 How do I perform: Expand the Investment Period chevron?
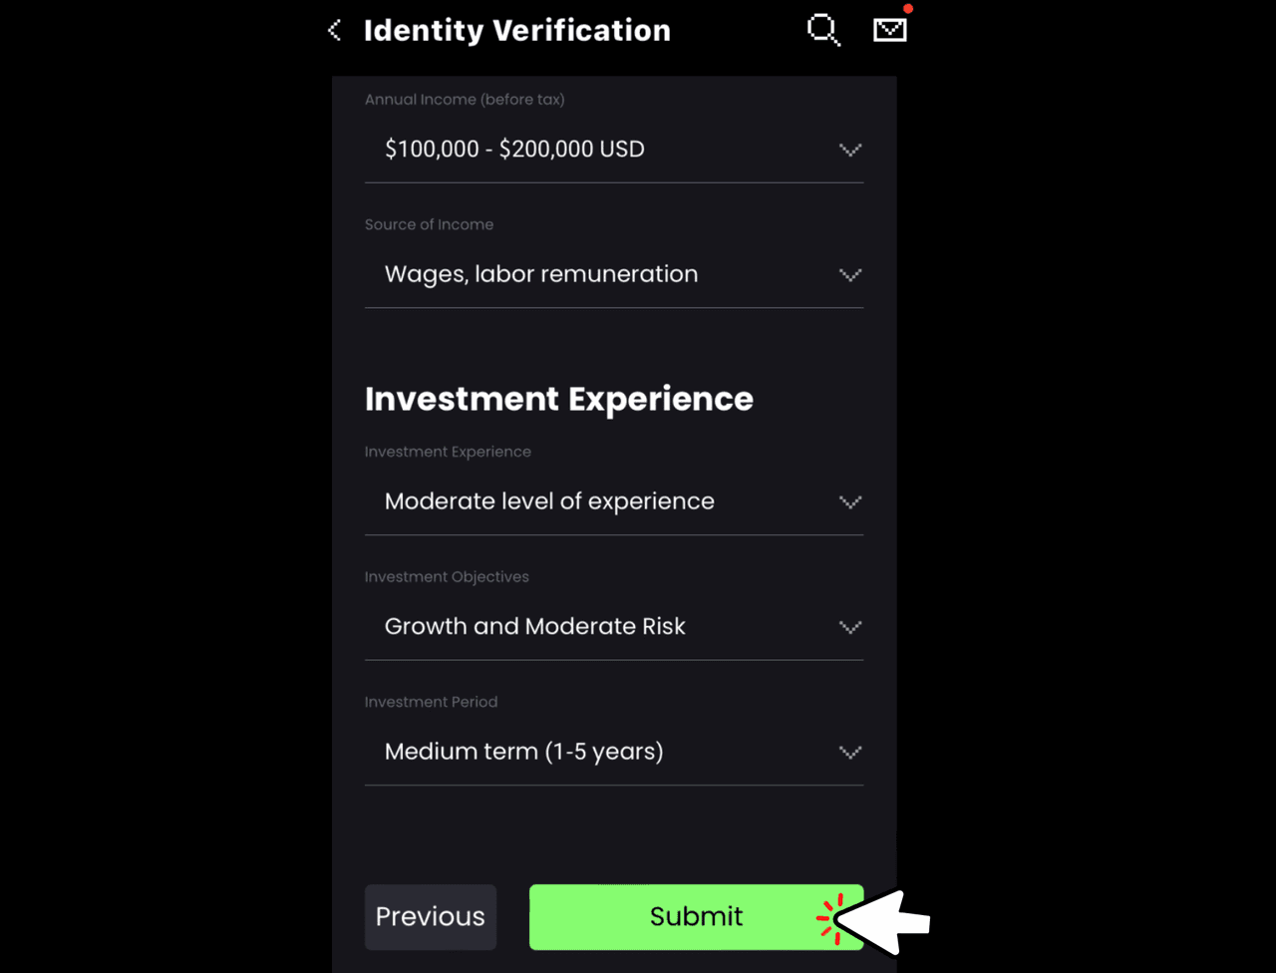[850, 753]
